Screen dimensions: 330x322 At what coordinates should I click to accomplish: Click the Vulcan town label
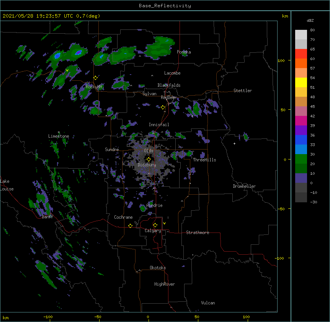click(x=208, y=303)
